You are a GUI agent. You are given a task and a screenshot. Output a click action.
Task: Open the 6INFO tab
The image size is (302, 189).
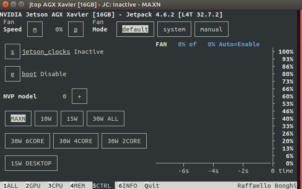point(128,186)
